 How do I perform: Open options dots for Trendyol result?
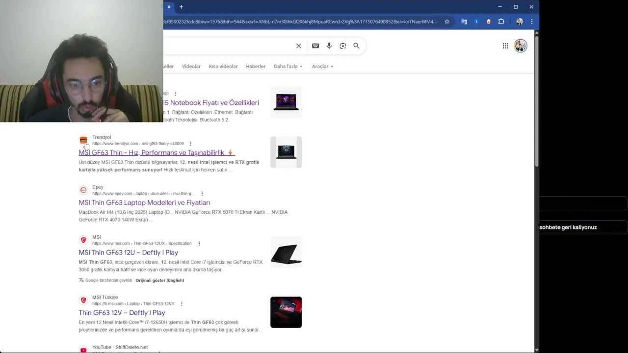tap(190, 144)
